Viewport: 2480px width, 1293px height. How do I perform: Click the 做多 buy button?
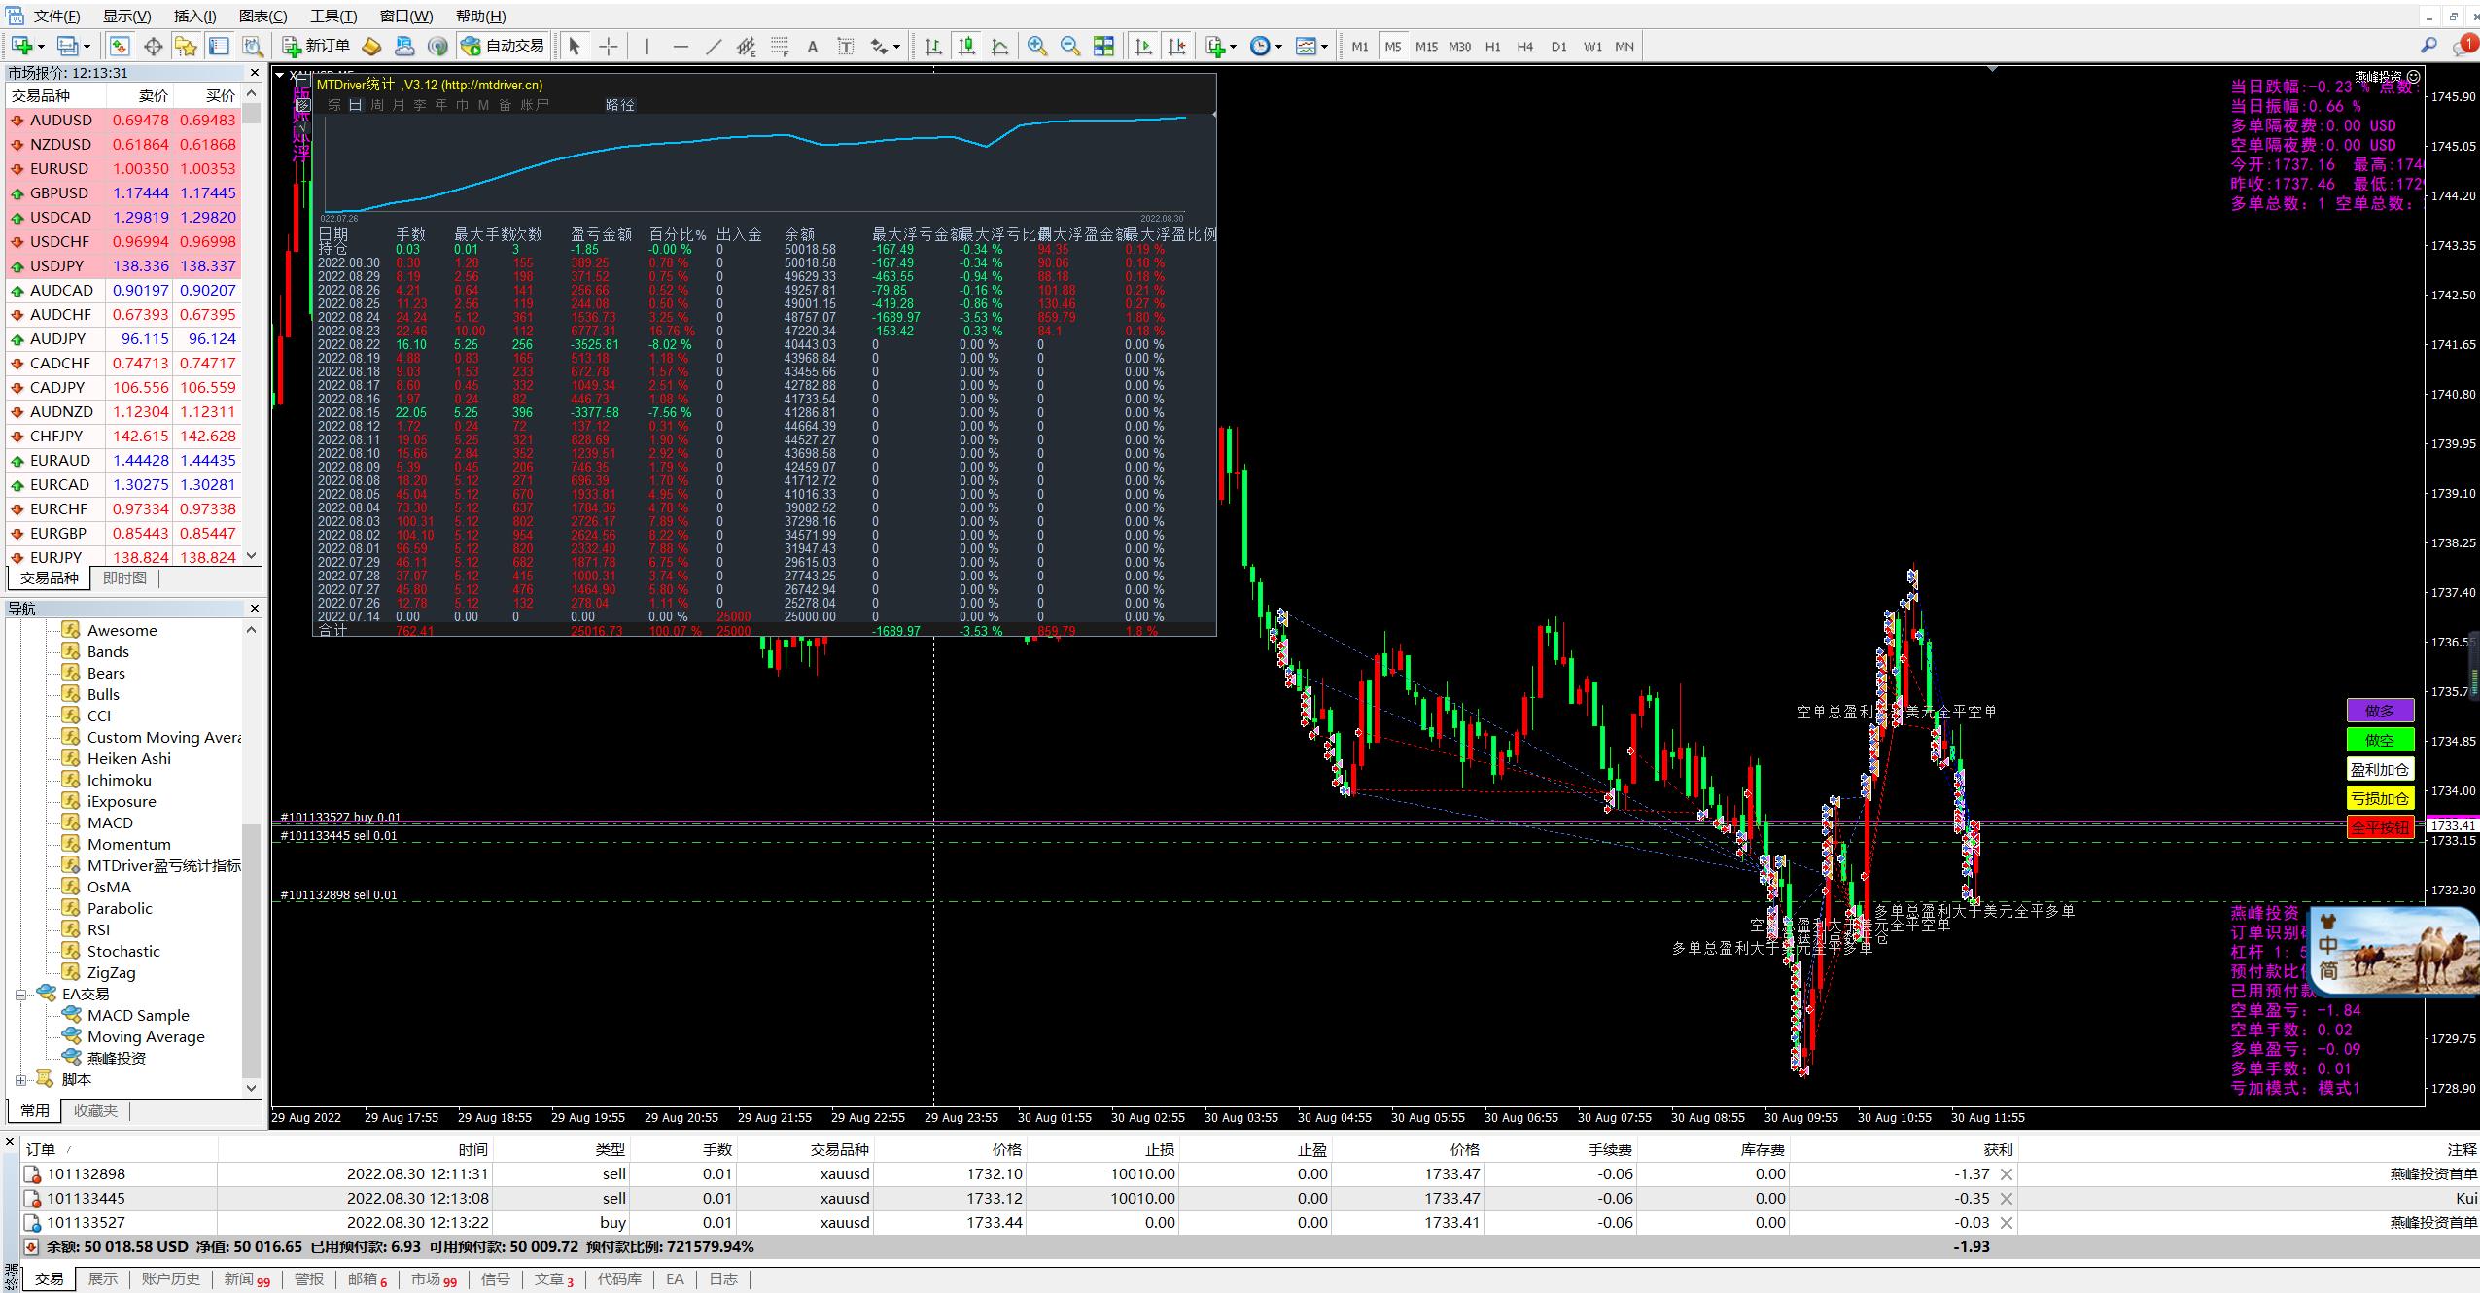[x=2379, y=711]
